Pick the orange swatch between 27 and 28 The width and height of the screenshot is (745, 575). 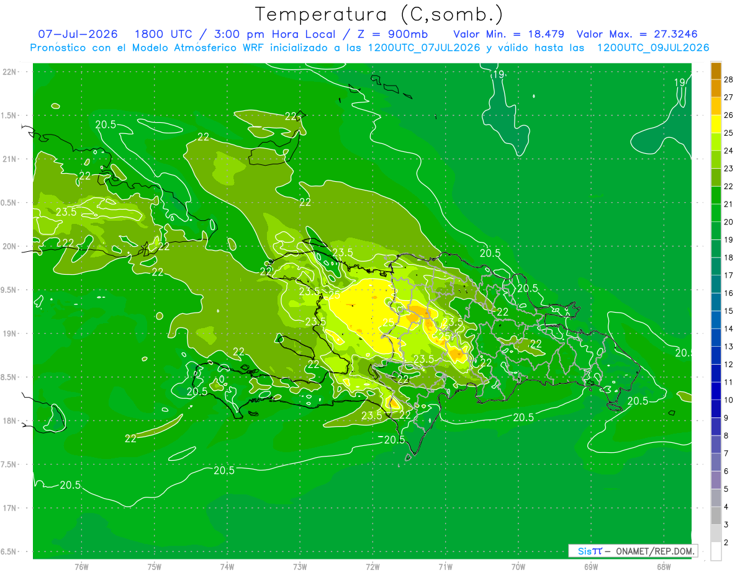click(x=716, y=88)
